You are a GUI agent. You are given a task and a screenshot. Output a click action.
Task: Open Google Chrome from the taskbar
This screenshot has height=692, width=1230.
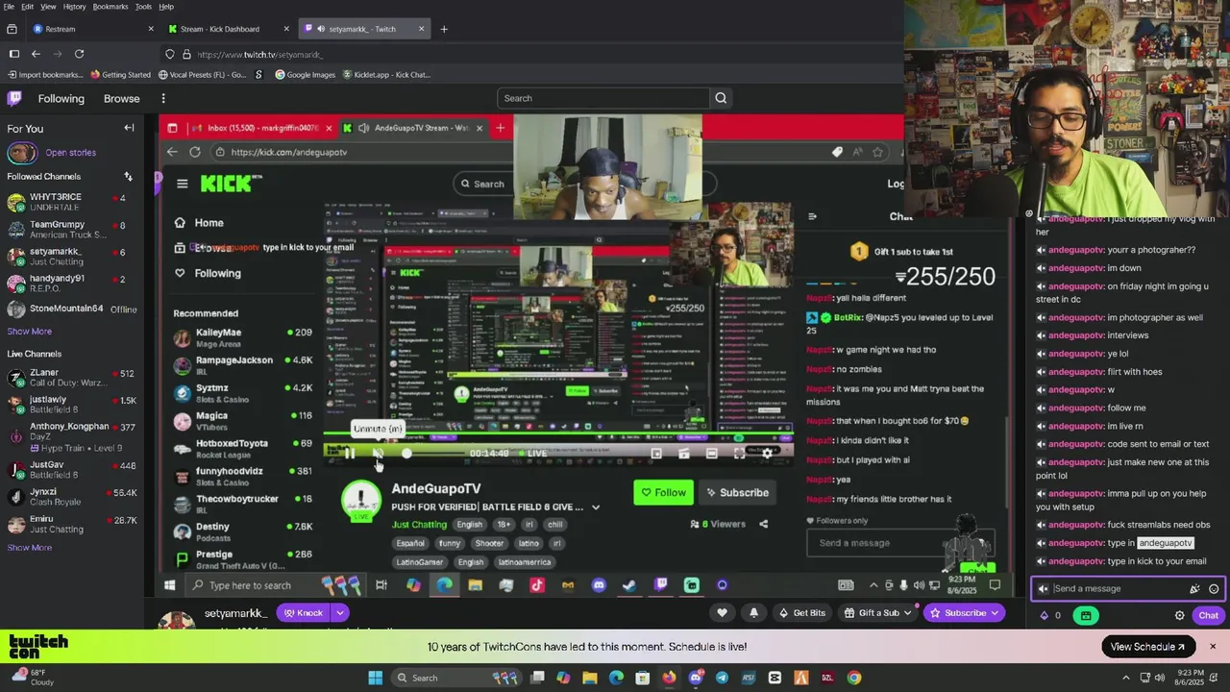click(x=853, y=678)
